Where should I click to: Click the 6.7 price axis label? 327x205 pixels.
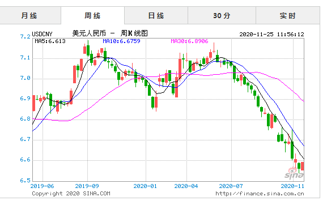pos(26,139)
